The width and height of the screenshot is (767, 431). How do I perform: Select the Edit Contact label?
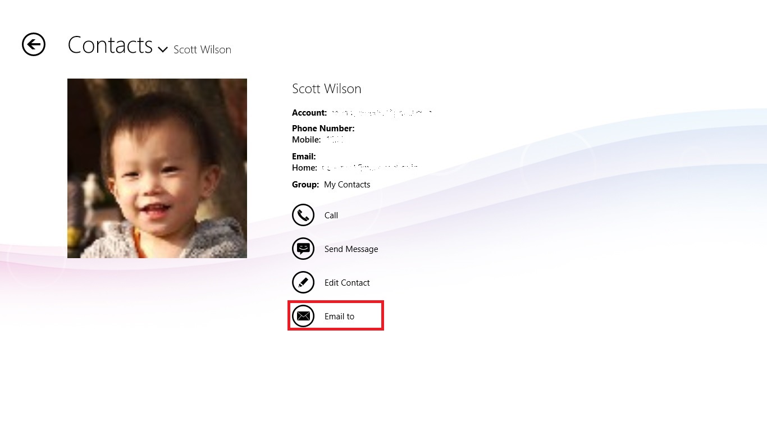click(x=347, y=283)
